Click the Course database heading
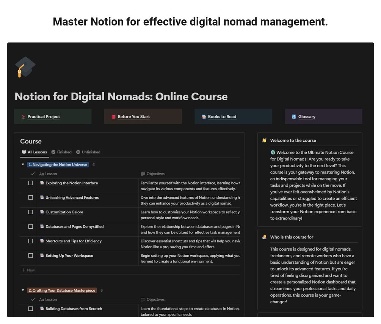381x324 pixels. 31,141
